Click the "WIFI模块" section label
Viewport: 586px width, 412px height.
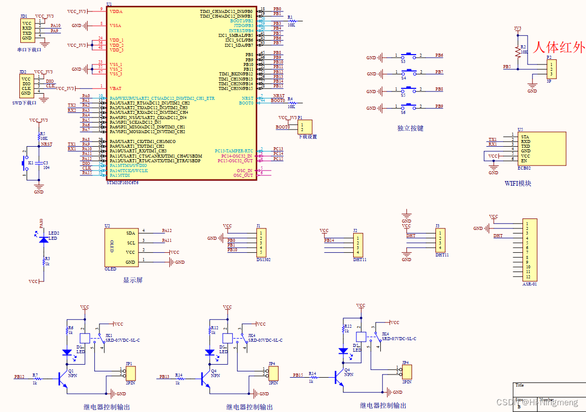pos(518,183)
